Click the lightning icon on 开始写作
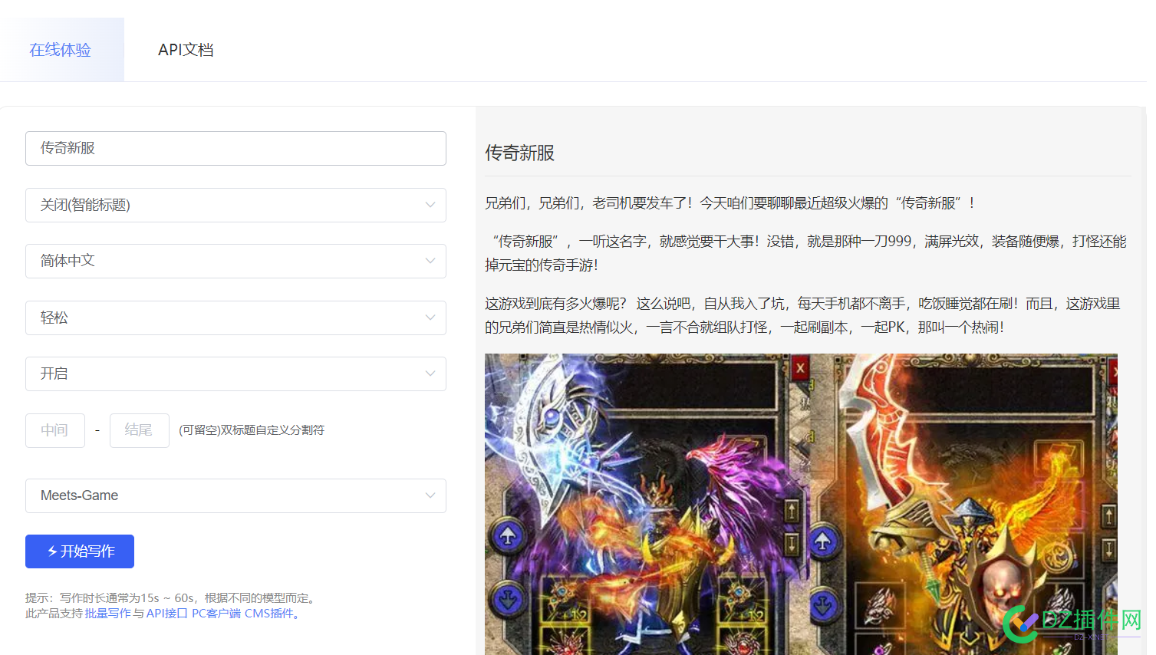This screenshot has height=655, width=1156. (x=52, y=551)
